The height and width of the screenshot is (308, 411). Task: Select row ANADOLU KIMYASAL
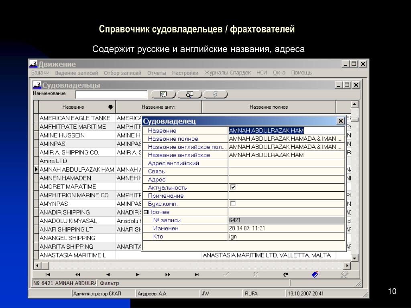77,221
